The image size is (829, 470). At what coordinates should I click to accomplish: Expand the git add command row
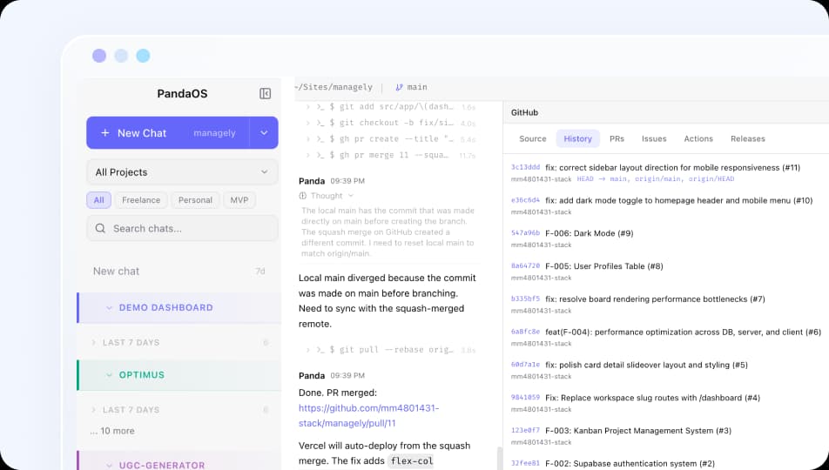390,107
